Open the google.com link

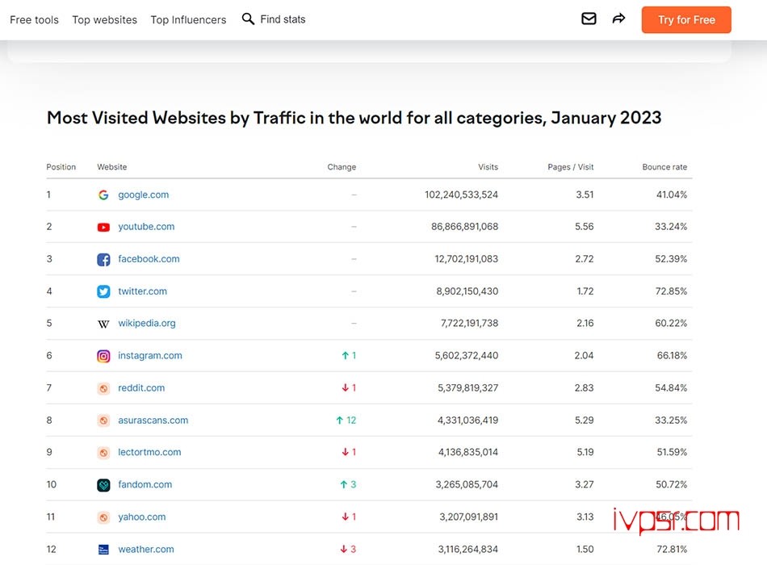coord(144,195)
